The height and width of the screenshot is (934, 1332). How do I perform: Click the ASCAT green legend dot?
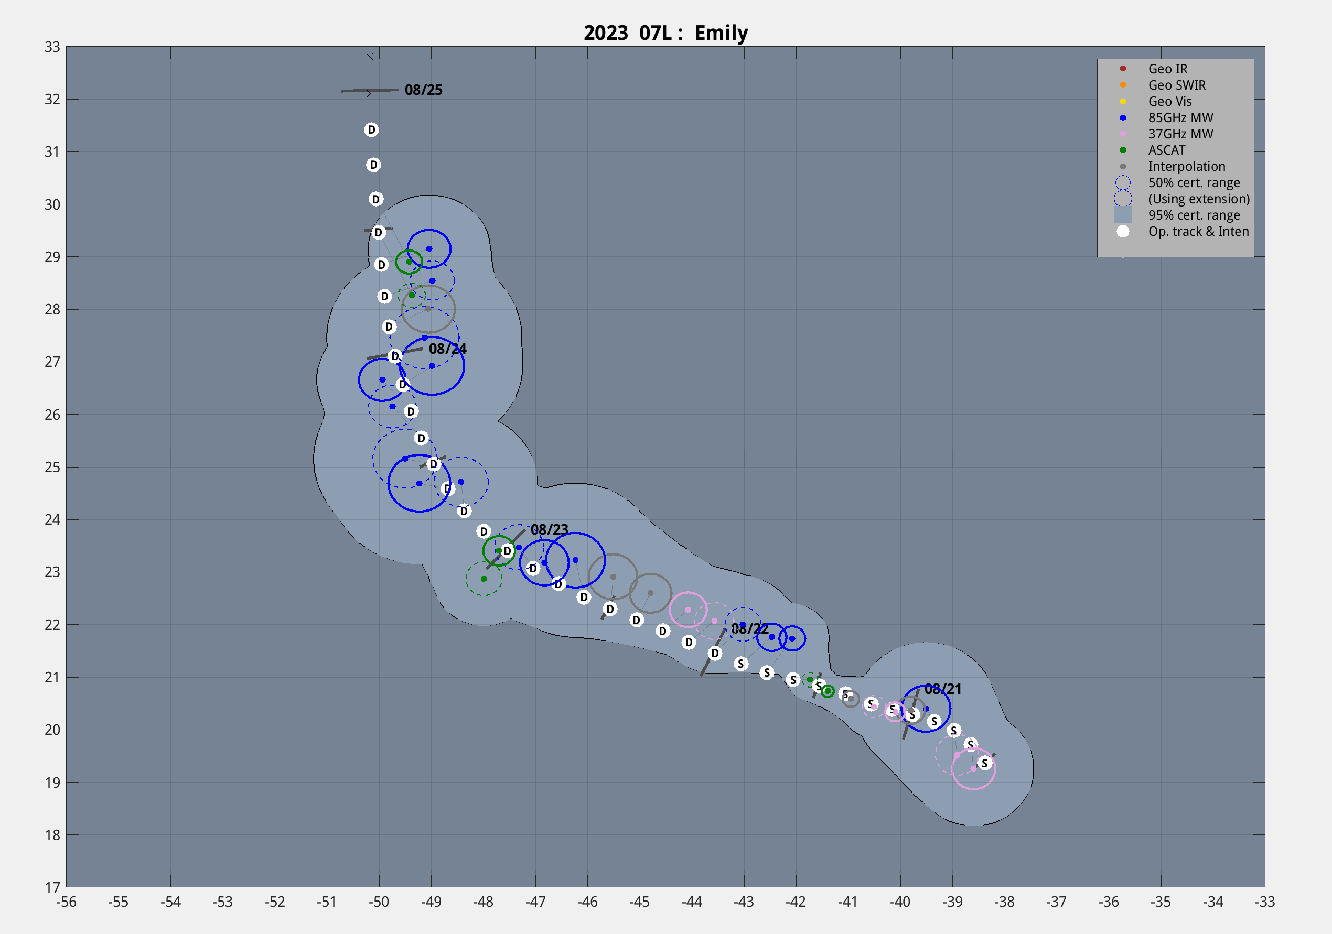click(1123, 150)
